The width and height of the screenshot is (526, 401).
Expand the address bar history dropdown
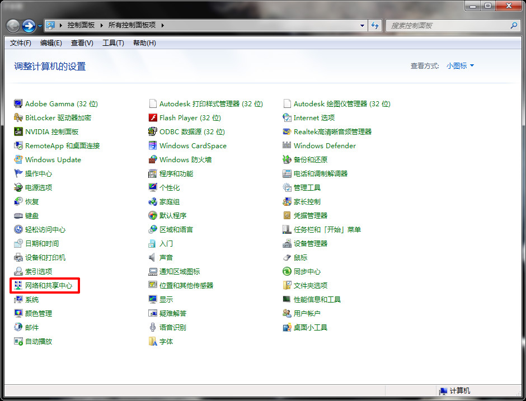click(x=362, y=25)
